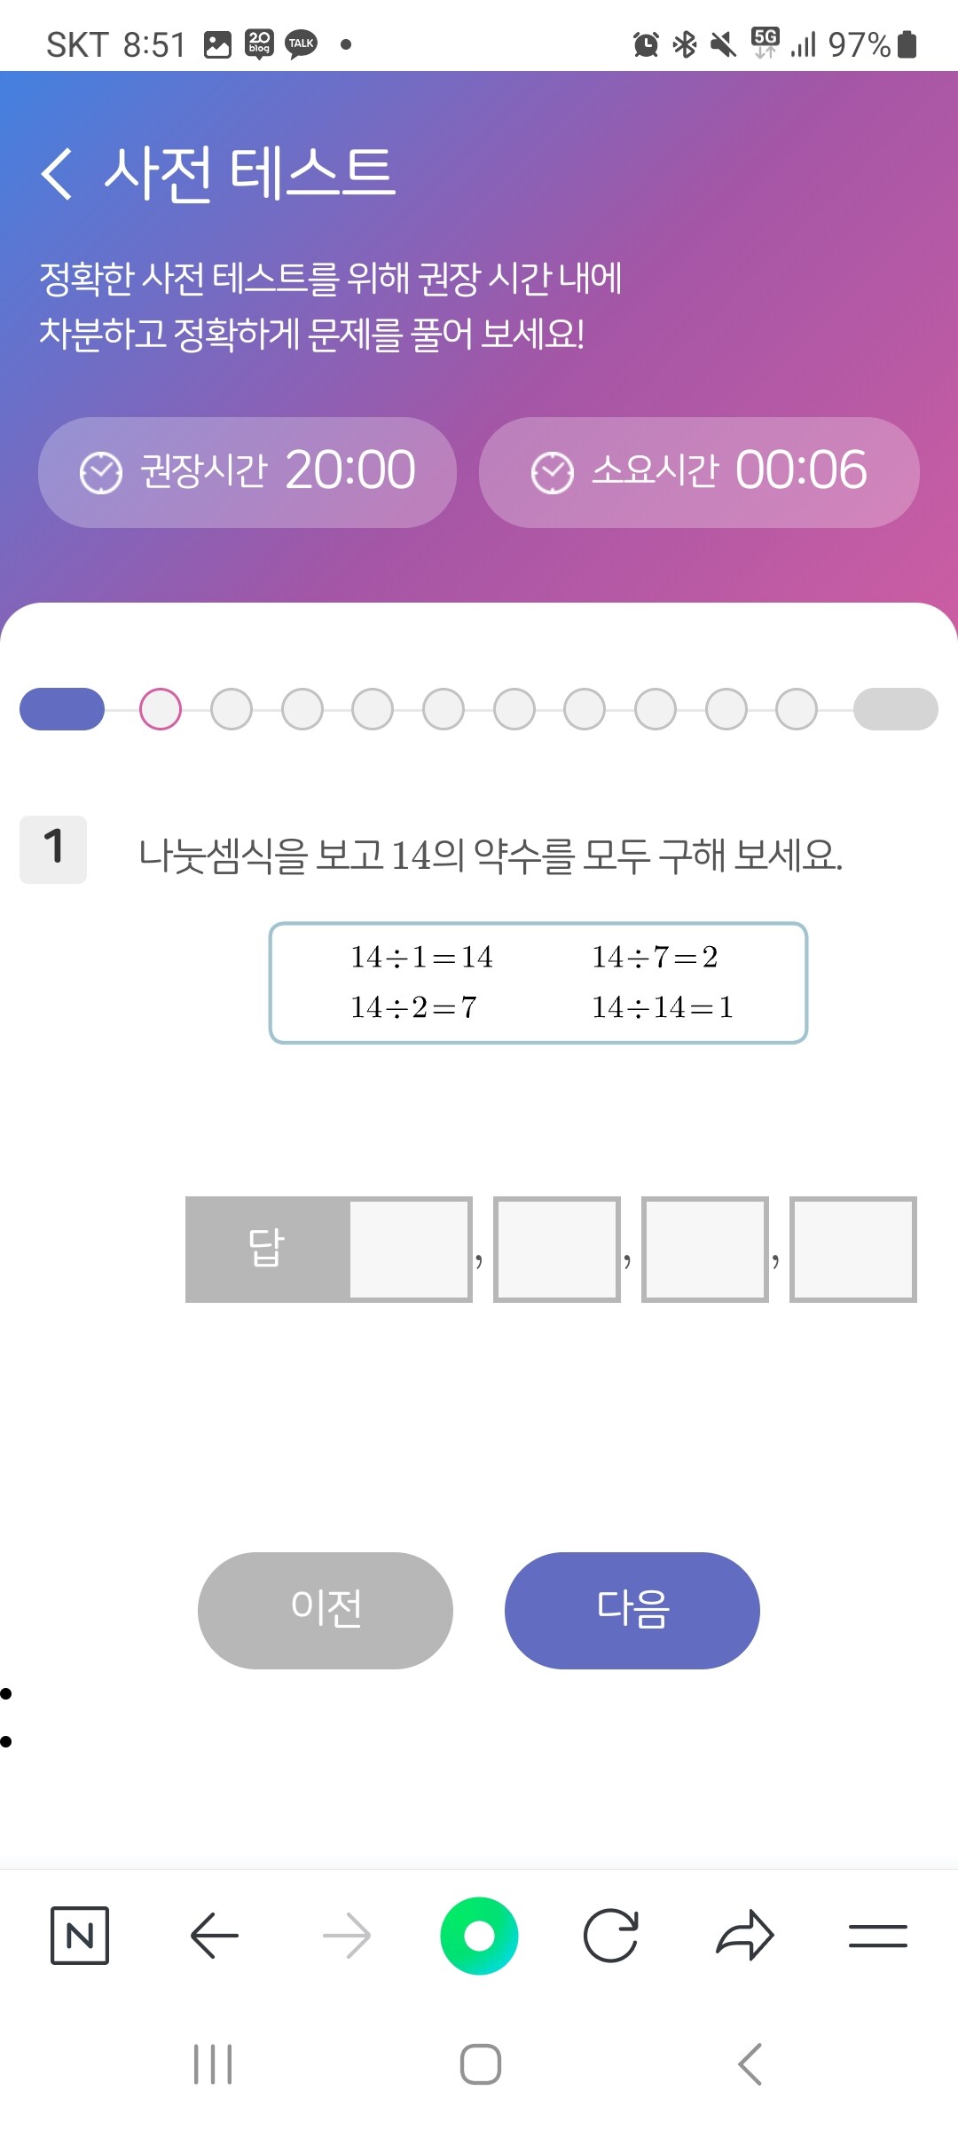This screenshot has width=958, height=2130.
Task: Tap the browser forward arrow
Action: 347,1935
